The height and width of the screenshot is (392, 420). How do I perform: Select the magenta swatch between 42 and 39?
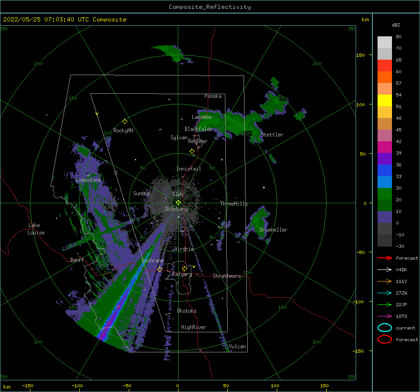click(385, 147)
